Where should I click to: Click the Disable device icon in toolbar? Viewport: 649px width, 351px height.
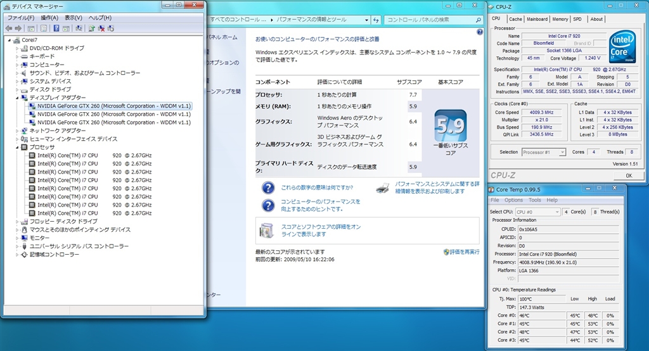(x=110, y=28)
